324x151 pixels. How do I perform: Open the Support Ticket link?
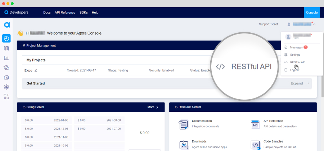click(269, 24)
